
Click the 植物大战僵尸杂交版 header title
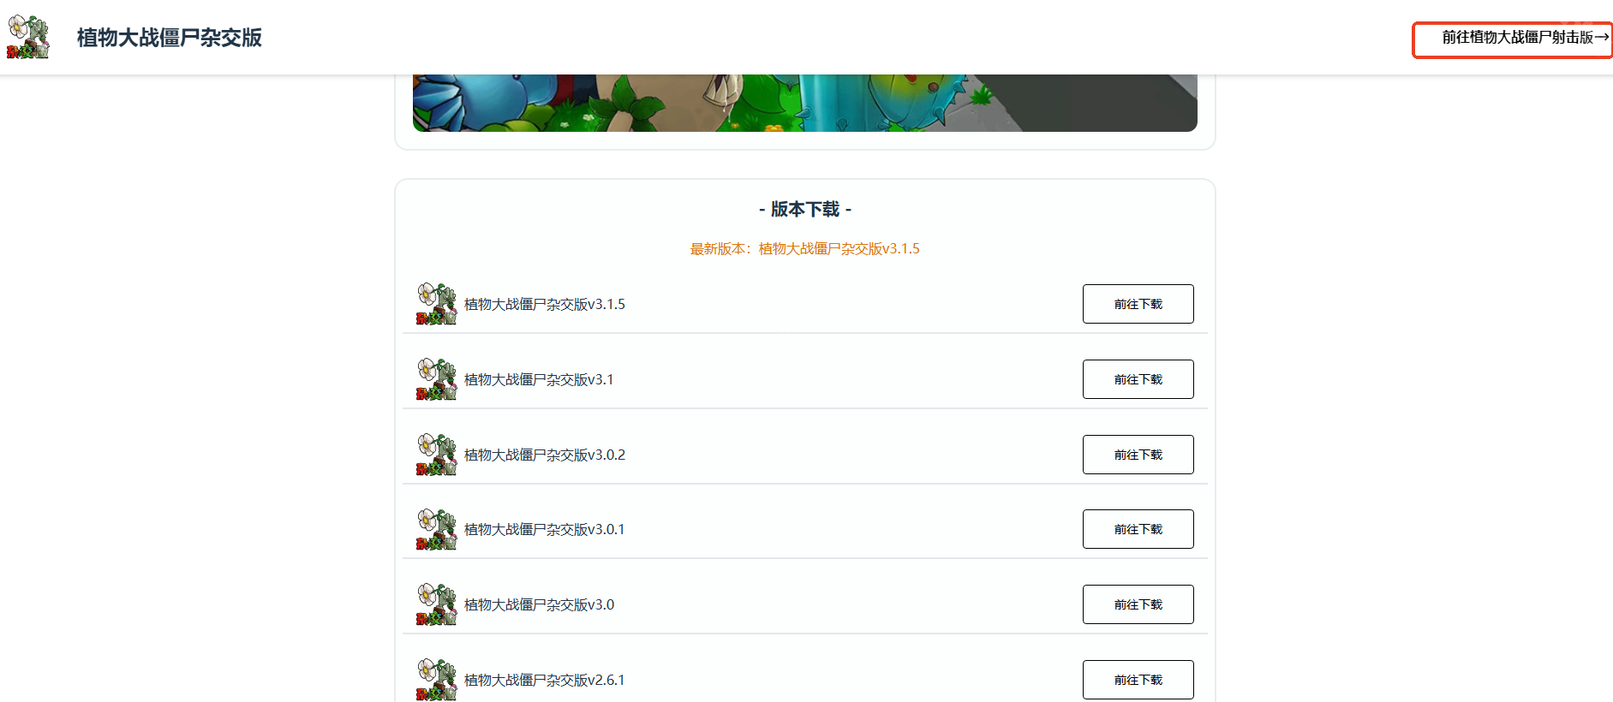point(170,38)
